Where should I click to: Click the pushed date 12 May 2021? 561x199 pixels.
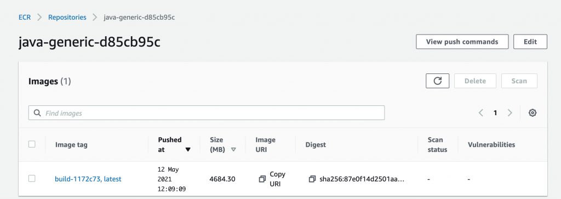coord(171,179)
